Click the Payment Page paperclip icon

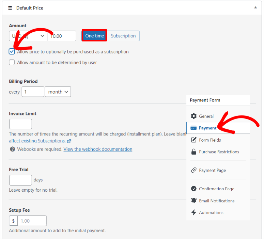point(194,170)
